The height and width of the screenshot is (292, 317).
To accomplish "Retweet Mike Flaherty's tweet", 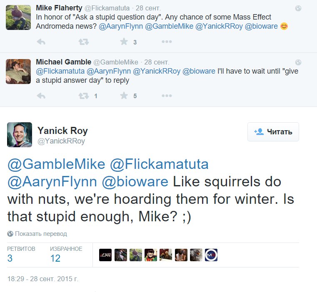I will 84,42.
